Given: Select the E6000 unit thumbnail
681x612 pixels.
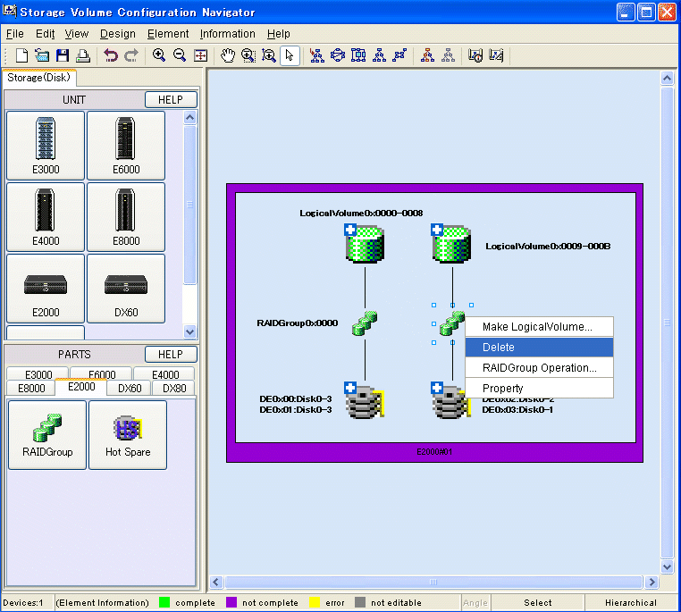Looking at the screenshot, I should coord(126,146).
